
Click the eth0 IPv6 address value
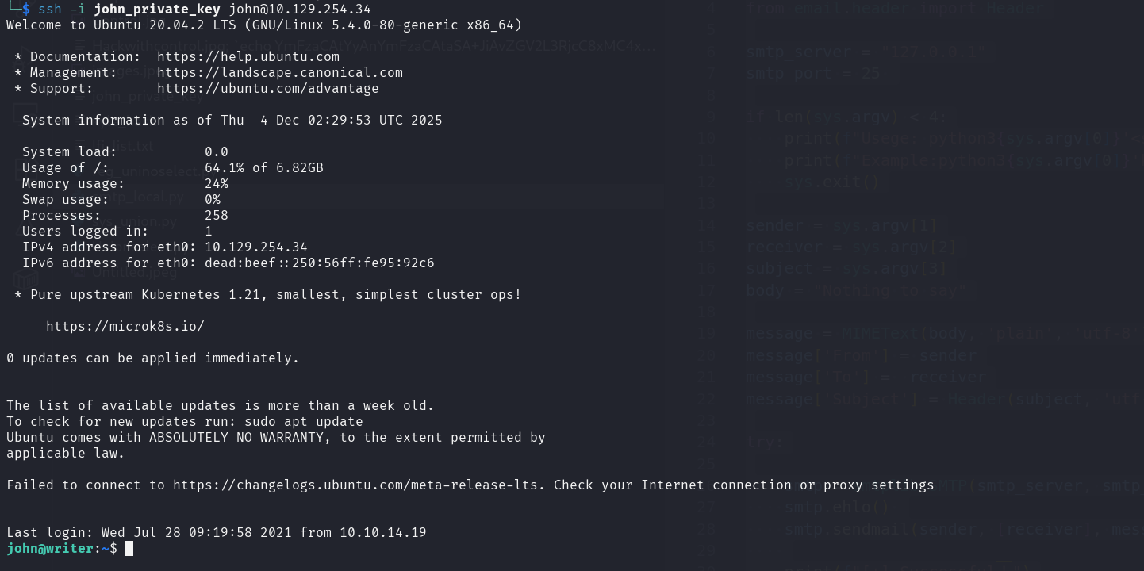coord(319,263)
